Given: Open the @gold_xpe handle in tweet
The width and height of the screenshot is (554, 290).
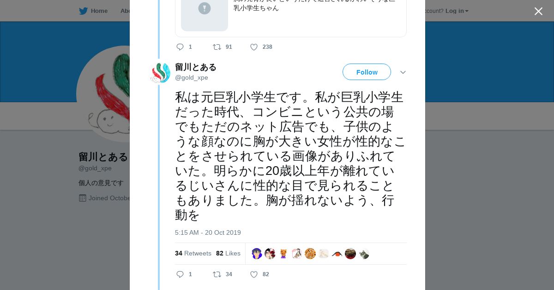Looking at the screenshot, I should click(192, 77).
